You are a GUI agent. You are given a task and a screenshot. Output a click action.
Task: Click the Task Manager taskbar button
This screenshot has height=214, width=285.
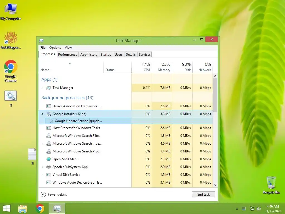click(x=57, y=208)
